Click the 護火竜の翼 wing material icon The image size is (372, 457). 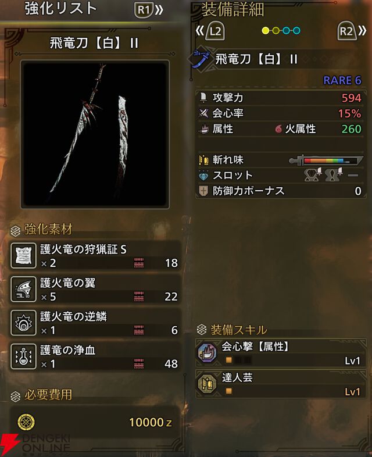[x=23, y=289]
